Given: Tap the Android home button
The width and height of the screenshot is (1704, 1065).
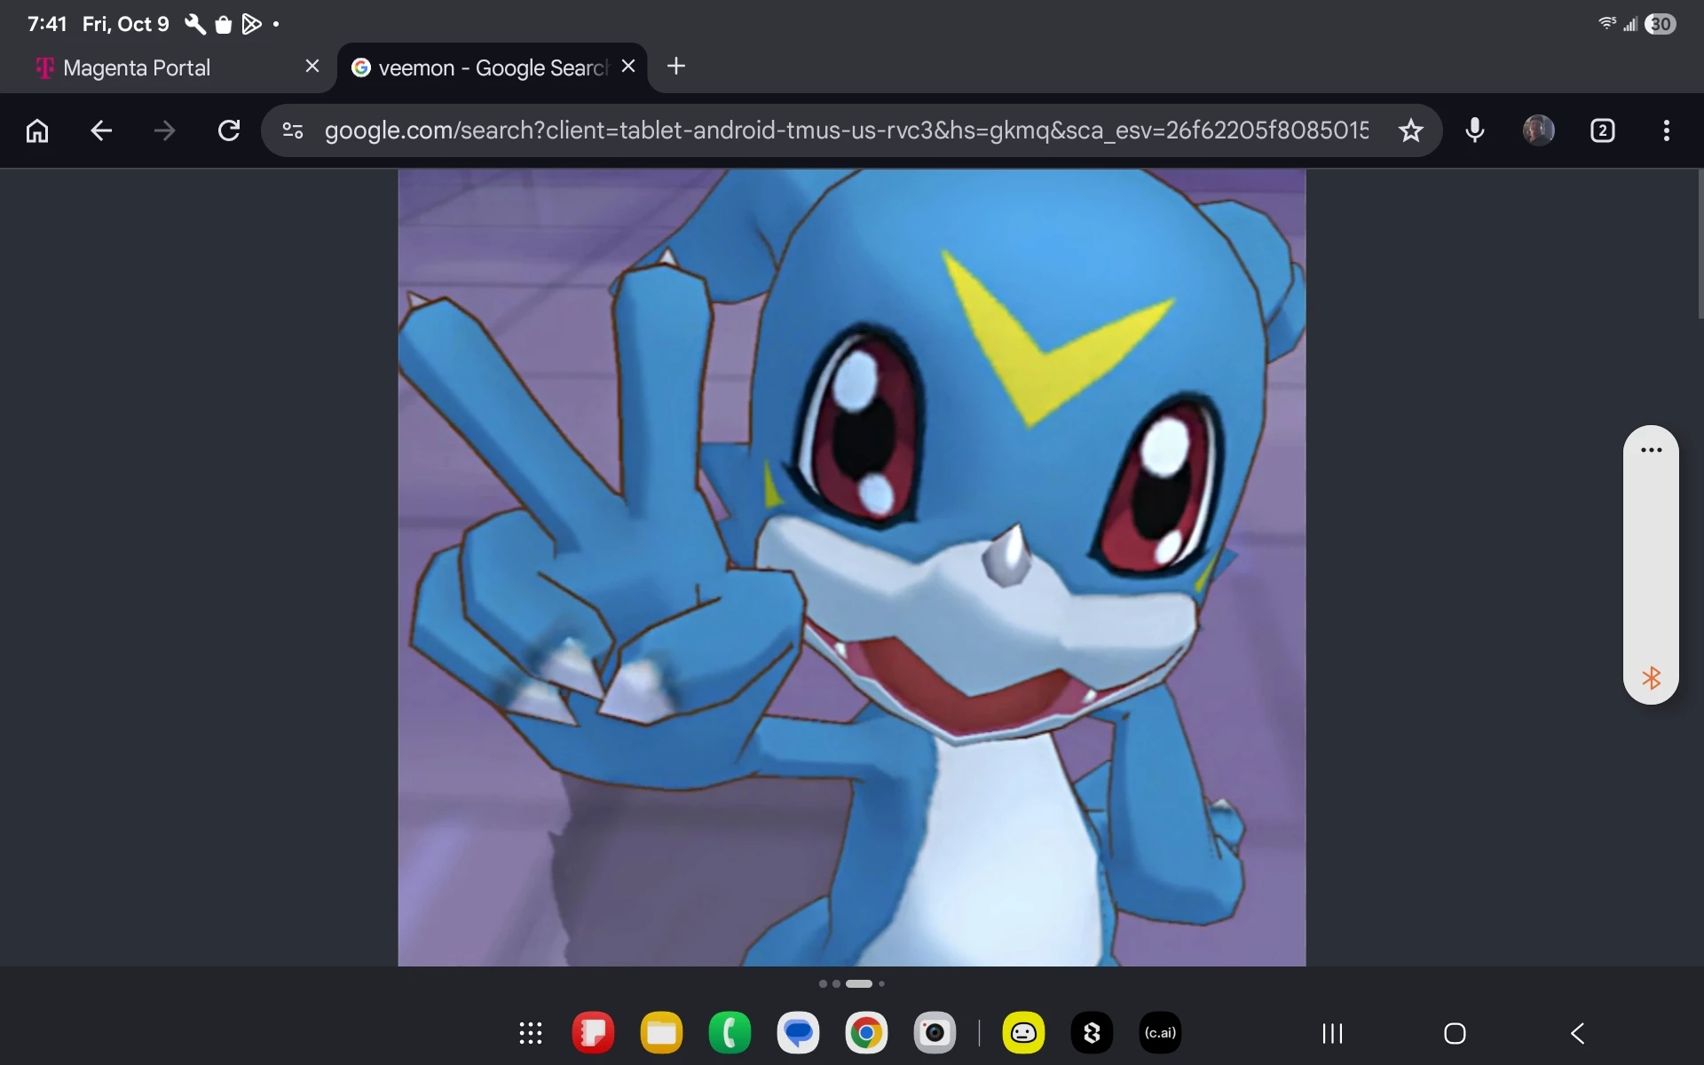Looking at the screenshot, I should click(1455, 1033).
